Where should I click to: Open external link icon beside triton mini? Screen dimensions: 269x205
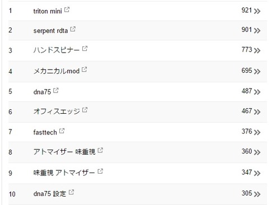point(67,10)
